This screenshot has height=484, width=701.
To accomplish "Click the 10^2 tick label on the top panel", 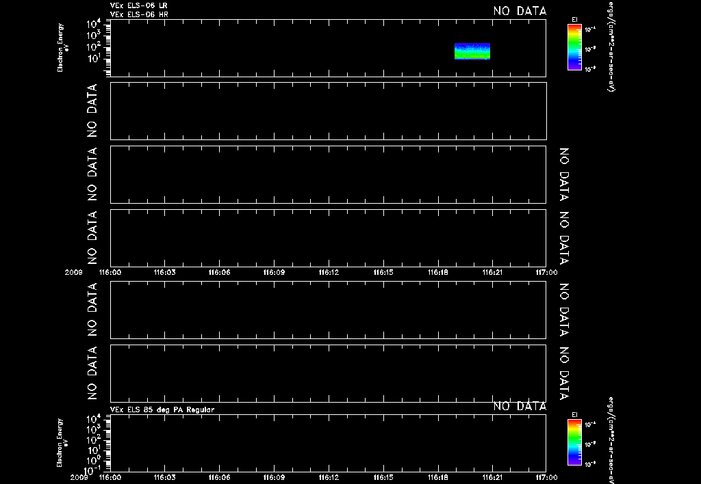I will click(93, 47).
